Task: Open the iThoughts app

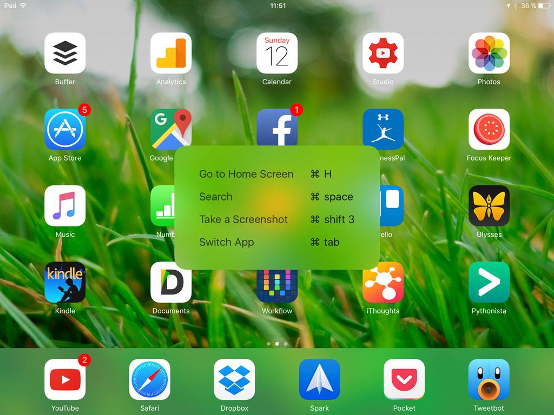Action: pyautogui.click(x=383, y=284)
